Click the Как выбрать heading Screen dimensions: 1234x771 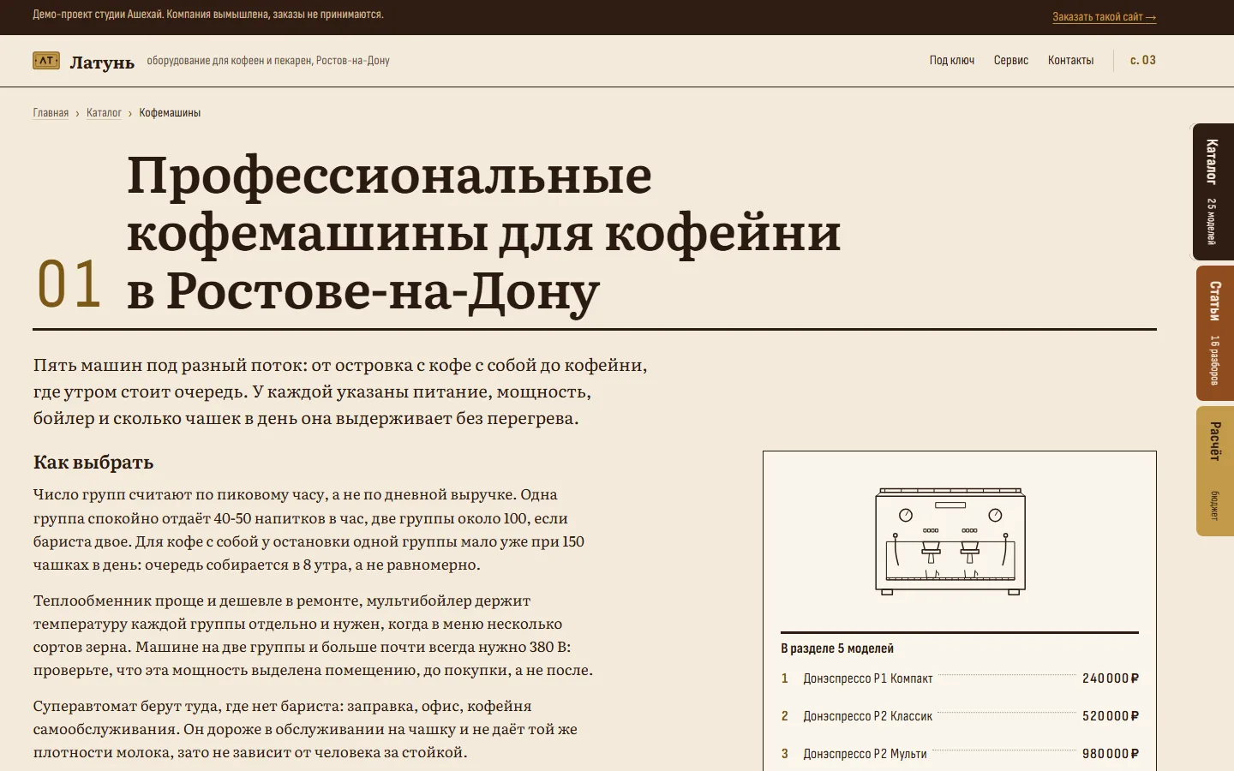(93, 463)
